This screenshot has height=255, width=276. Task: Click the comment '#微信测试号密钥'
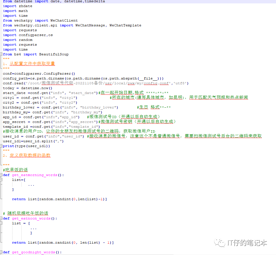137,122
